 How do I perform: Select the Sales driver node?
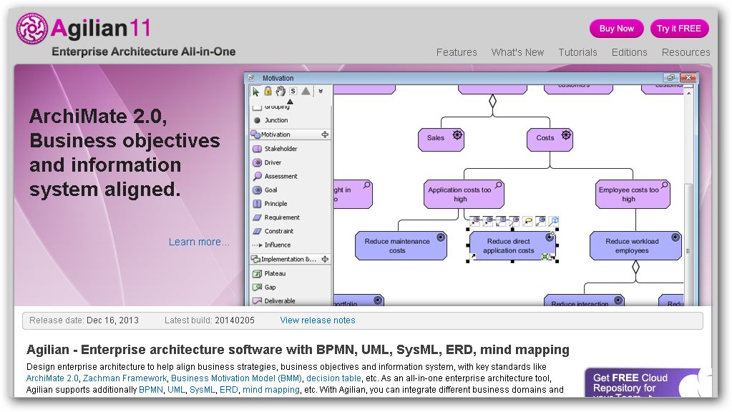(x=441, y=139)
